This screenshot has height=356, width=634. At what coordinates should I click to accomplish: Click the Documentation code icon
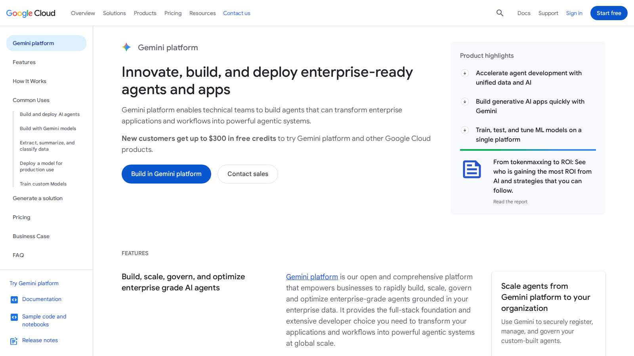pyautogui.click(x=14, y=300)
